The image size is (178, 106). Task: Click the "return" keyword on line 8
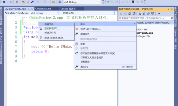tap(37, 51)
